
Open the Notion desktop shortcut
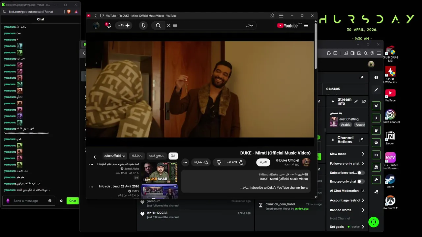pos(390,138)
